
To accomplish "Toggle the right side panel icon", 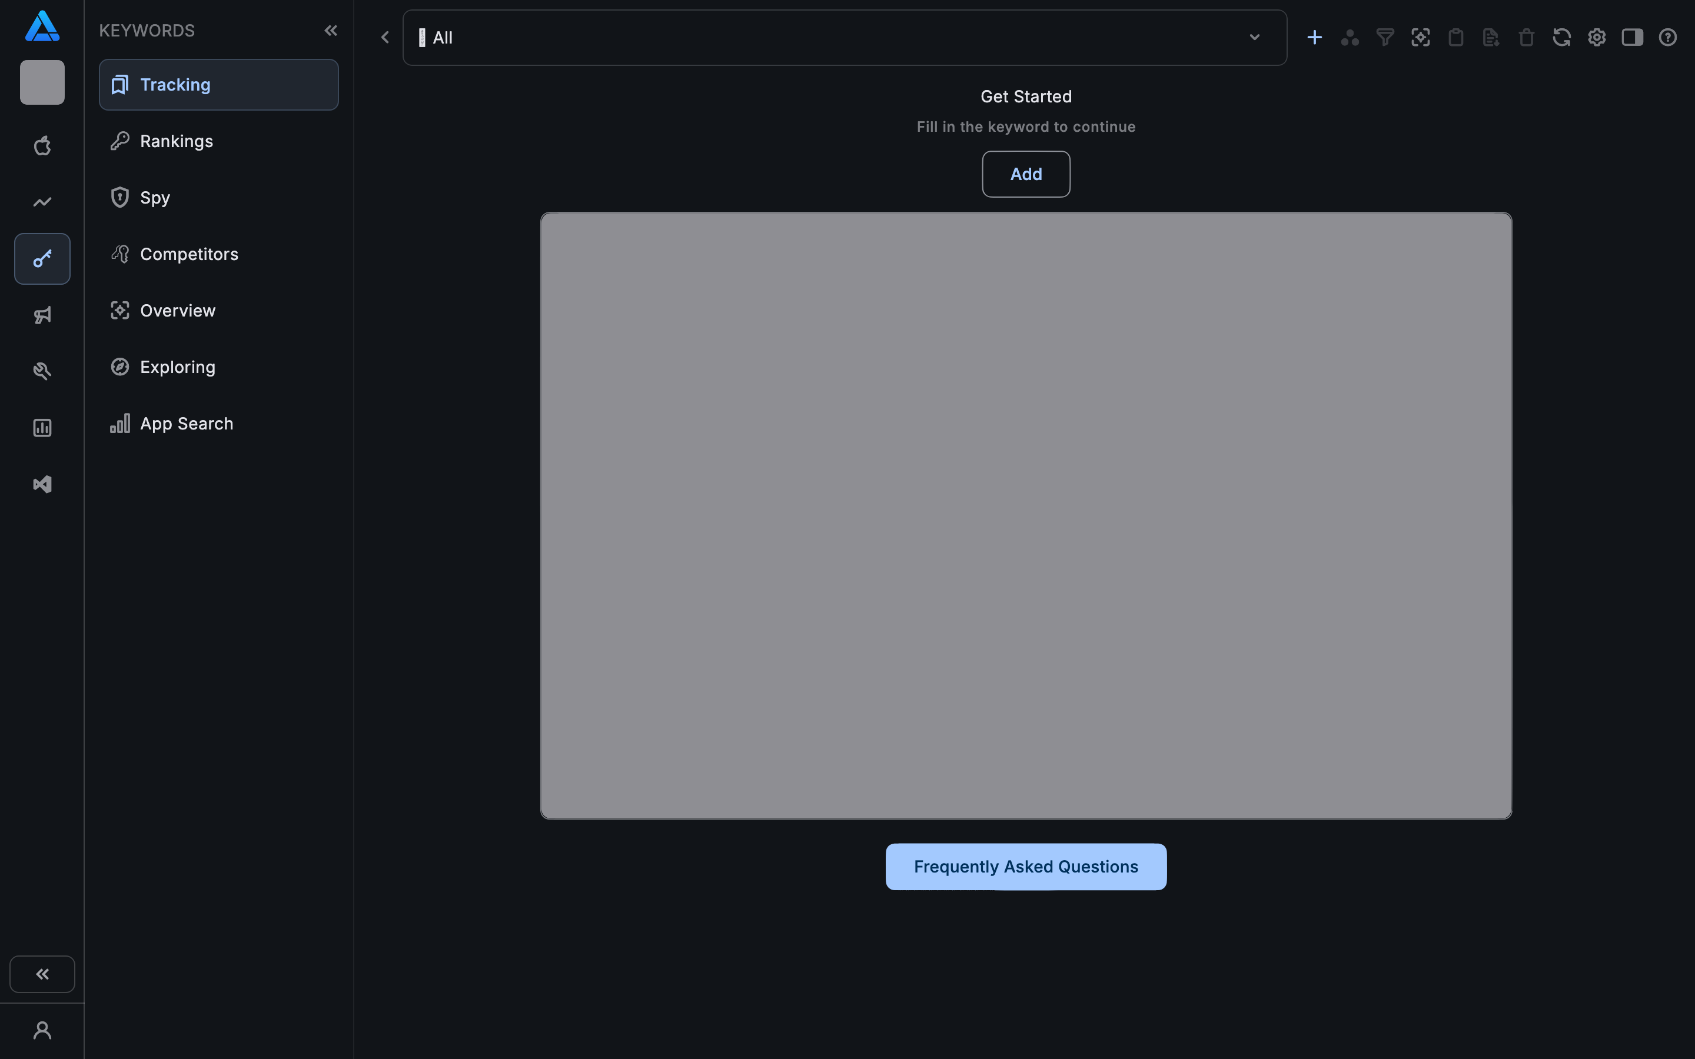I will [x=1633, y=37].
